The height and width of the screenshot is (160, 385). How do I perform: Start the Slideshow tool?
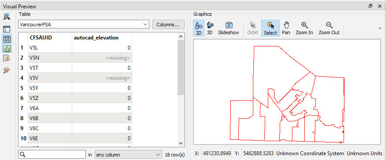coord(228,28)
